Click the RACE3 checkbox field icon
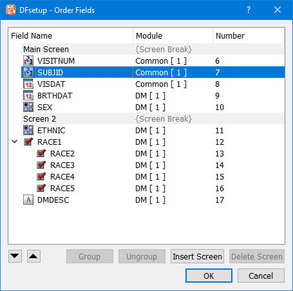The width and height of the screenshot is (293, 291). pos(41,165)
